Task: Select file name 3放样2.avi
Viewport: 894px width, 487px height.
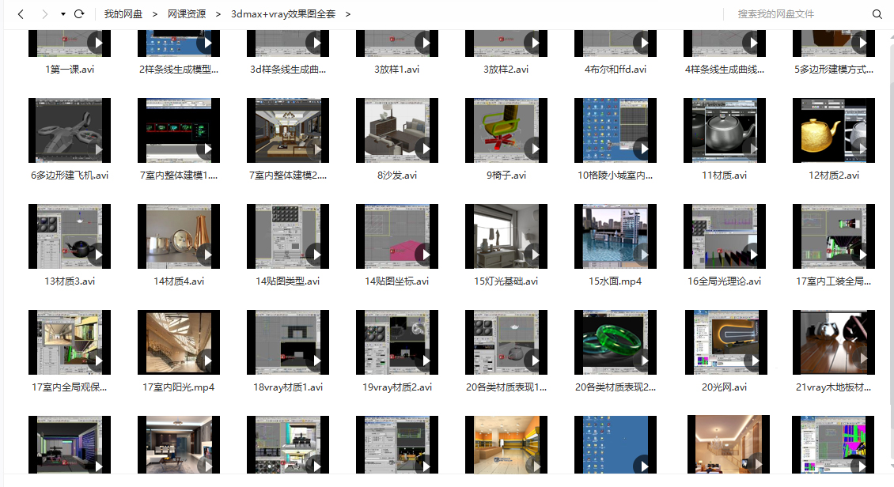Action: (x=506, y=70)
